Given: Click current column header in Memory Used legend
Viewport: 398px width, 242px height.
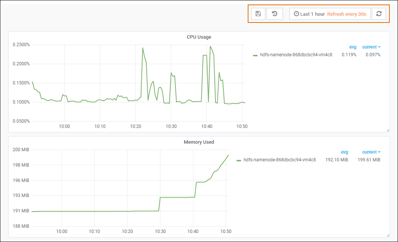Looking at the screenshot, I should point(371,152).
